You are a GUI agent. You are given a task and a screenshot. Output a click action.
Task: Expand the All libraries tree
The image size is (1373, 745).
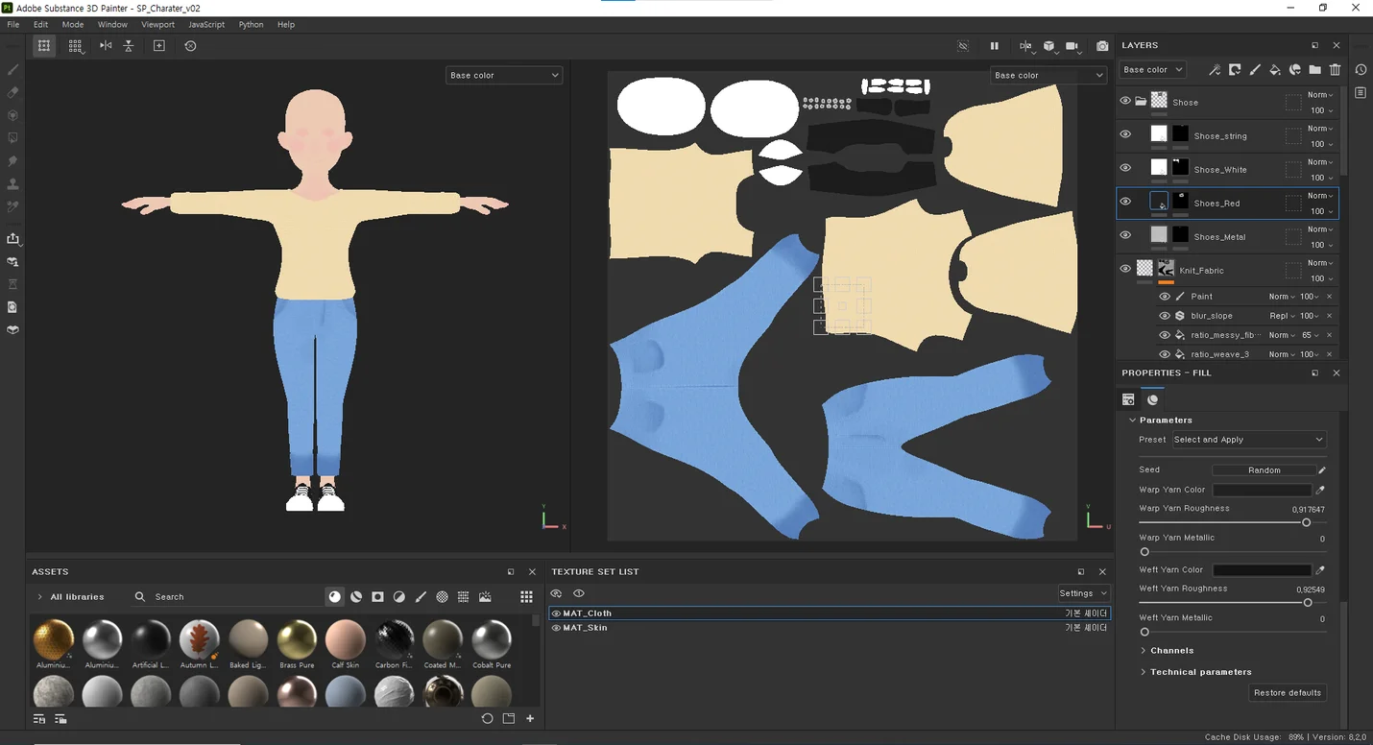pyautogui.click(x=39, y=597)
